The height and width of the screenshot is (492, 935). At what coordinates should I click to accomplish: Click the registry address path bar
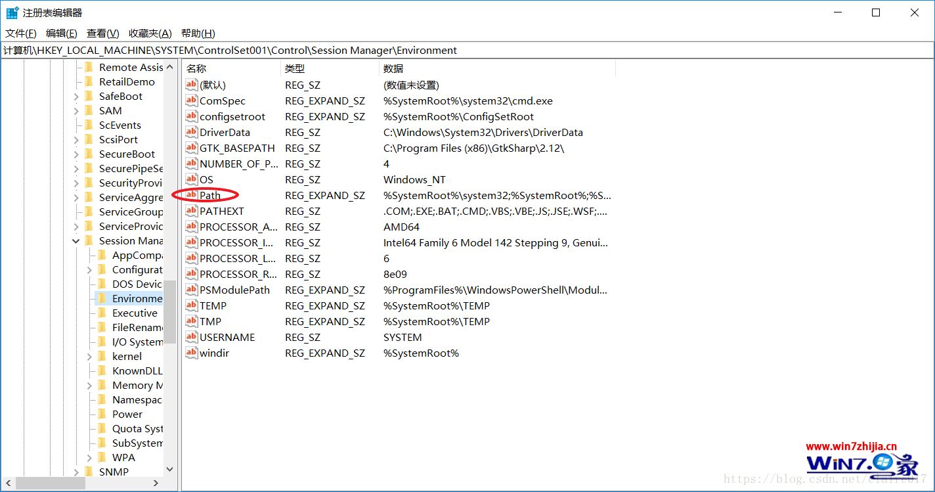click(x=467, y=50)
